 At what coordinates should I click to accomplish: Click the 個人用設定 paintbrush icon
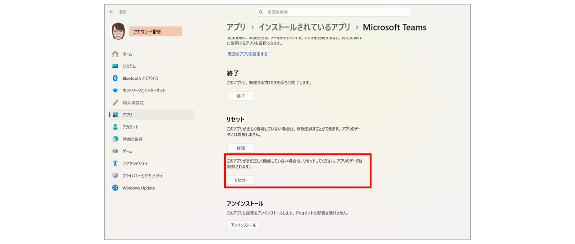click(x=115, y=102)
